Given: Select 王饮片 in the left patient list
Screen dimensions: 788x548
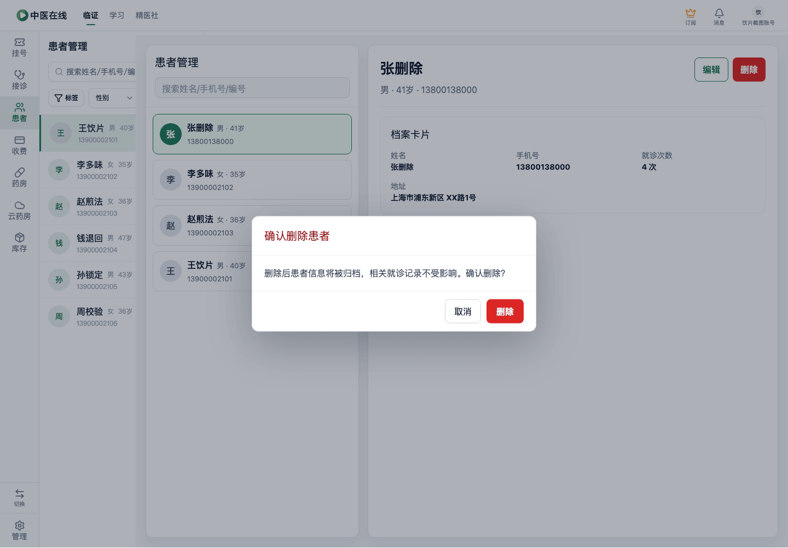Looking at the screenshot, I should tap(88, 133).
